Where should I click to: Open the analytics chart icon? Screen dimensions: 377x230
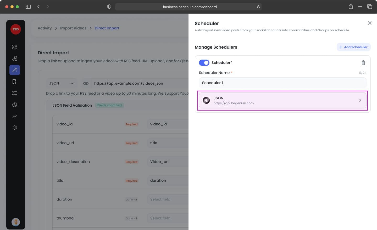pos(15,116)
